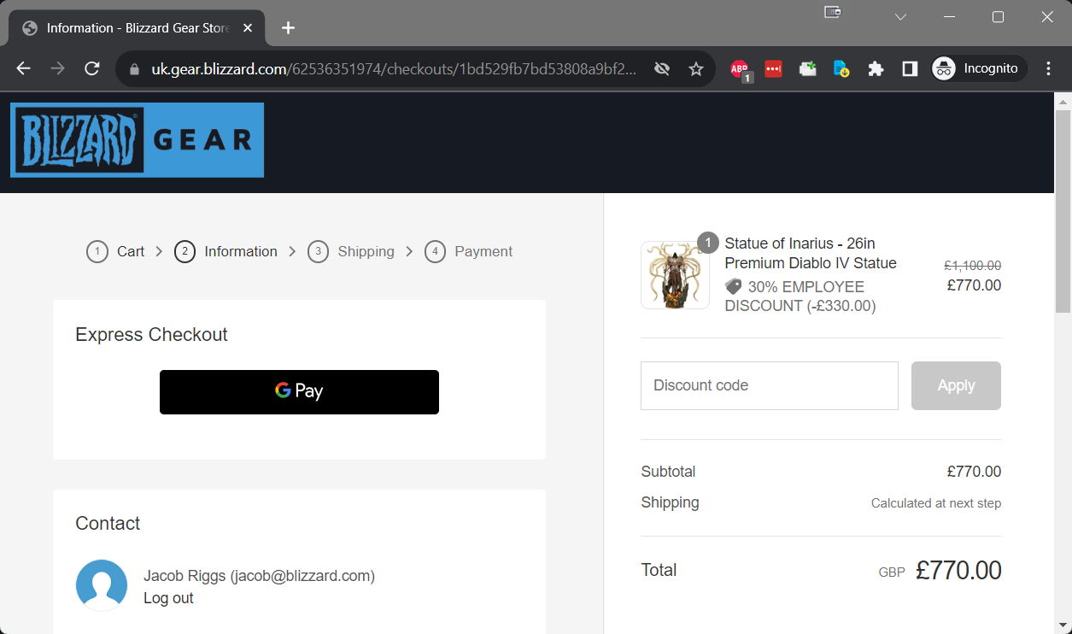Click the site lock icon in address bar
1072x634 pixels.
tap(134, 69)
